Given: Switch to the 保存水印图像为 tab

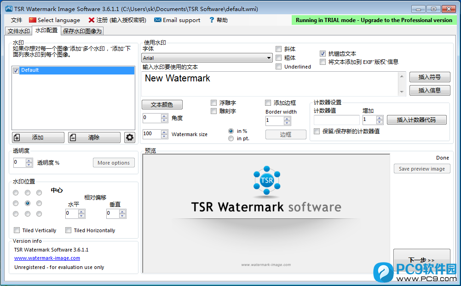Looking at the screenshot, I should (82, 31).
